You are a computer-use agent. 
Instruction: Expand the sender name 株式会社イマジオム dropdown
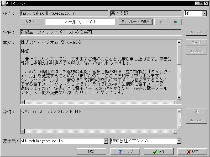coord(179,141)
